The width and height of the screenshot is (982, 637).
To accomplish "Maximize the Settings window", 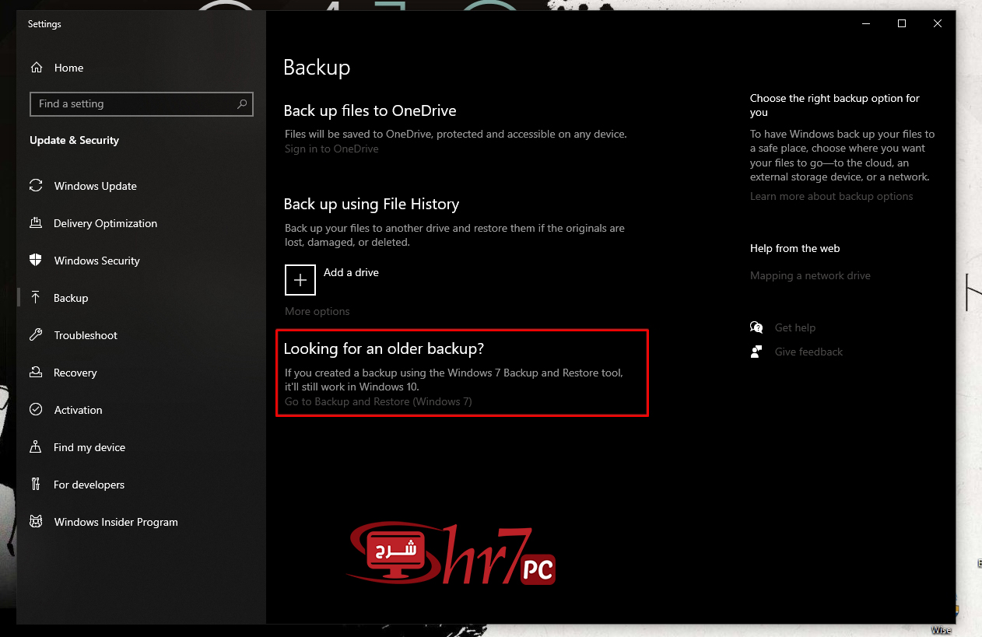I will coord(902,23).
